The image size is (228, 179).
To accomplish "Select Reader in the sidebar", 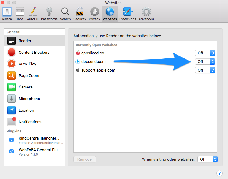I will point(35,41).
